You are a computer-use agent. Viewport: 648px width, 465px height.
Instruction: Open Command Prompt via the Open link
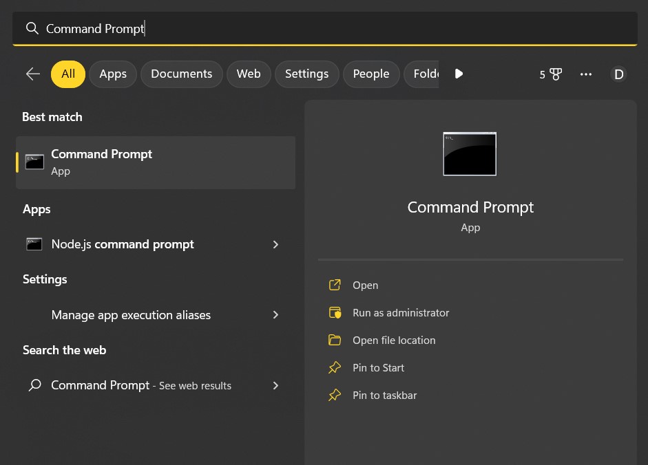click(x=365, y=285)
